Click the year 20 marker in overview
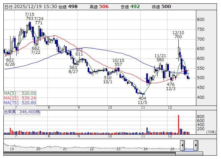Screen dimensions: 221x159 pos(38,149)
